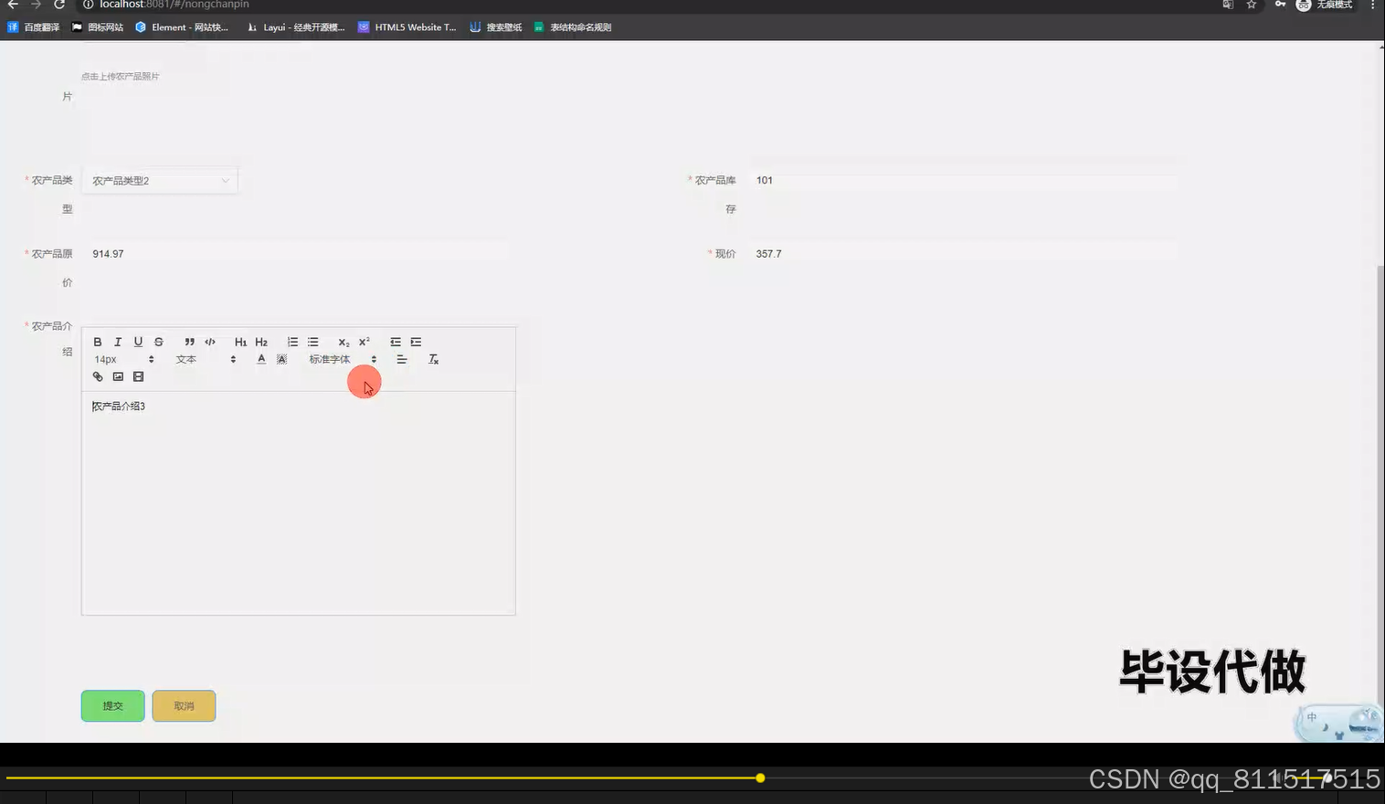The width and height of the screenshot is (1385, 804).
Task: Open the text color picker
Action: tap(261, 359)
